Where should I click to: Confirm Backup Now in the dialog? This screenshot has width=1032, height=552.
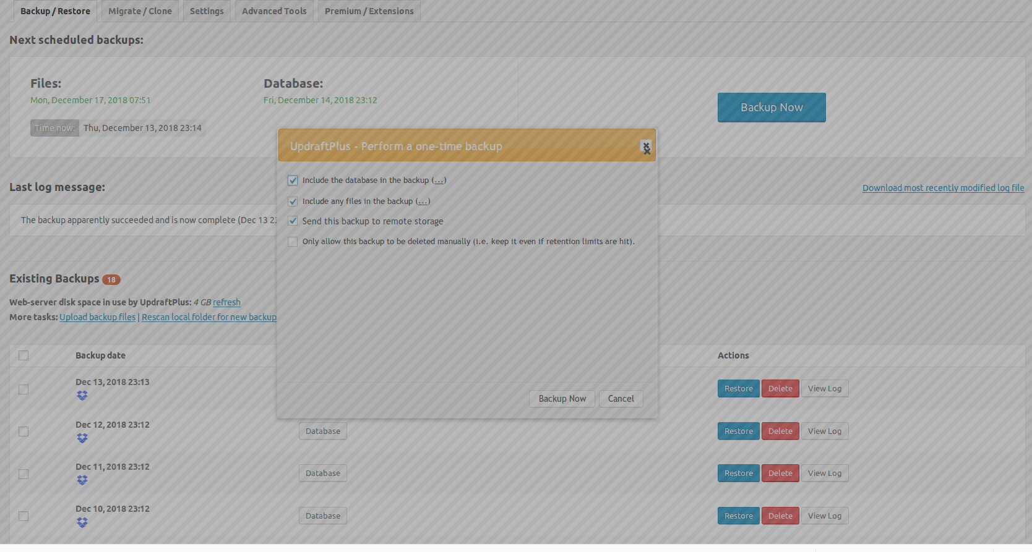point(562,399)
